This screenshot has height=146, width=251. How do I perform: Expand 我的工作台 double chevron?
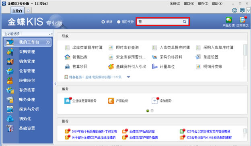pyautogui.click(x=48, y=42)
